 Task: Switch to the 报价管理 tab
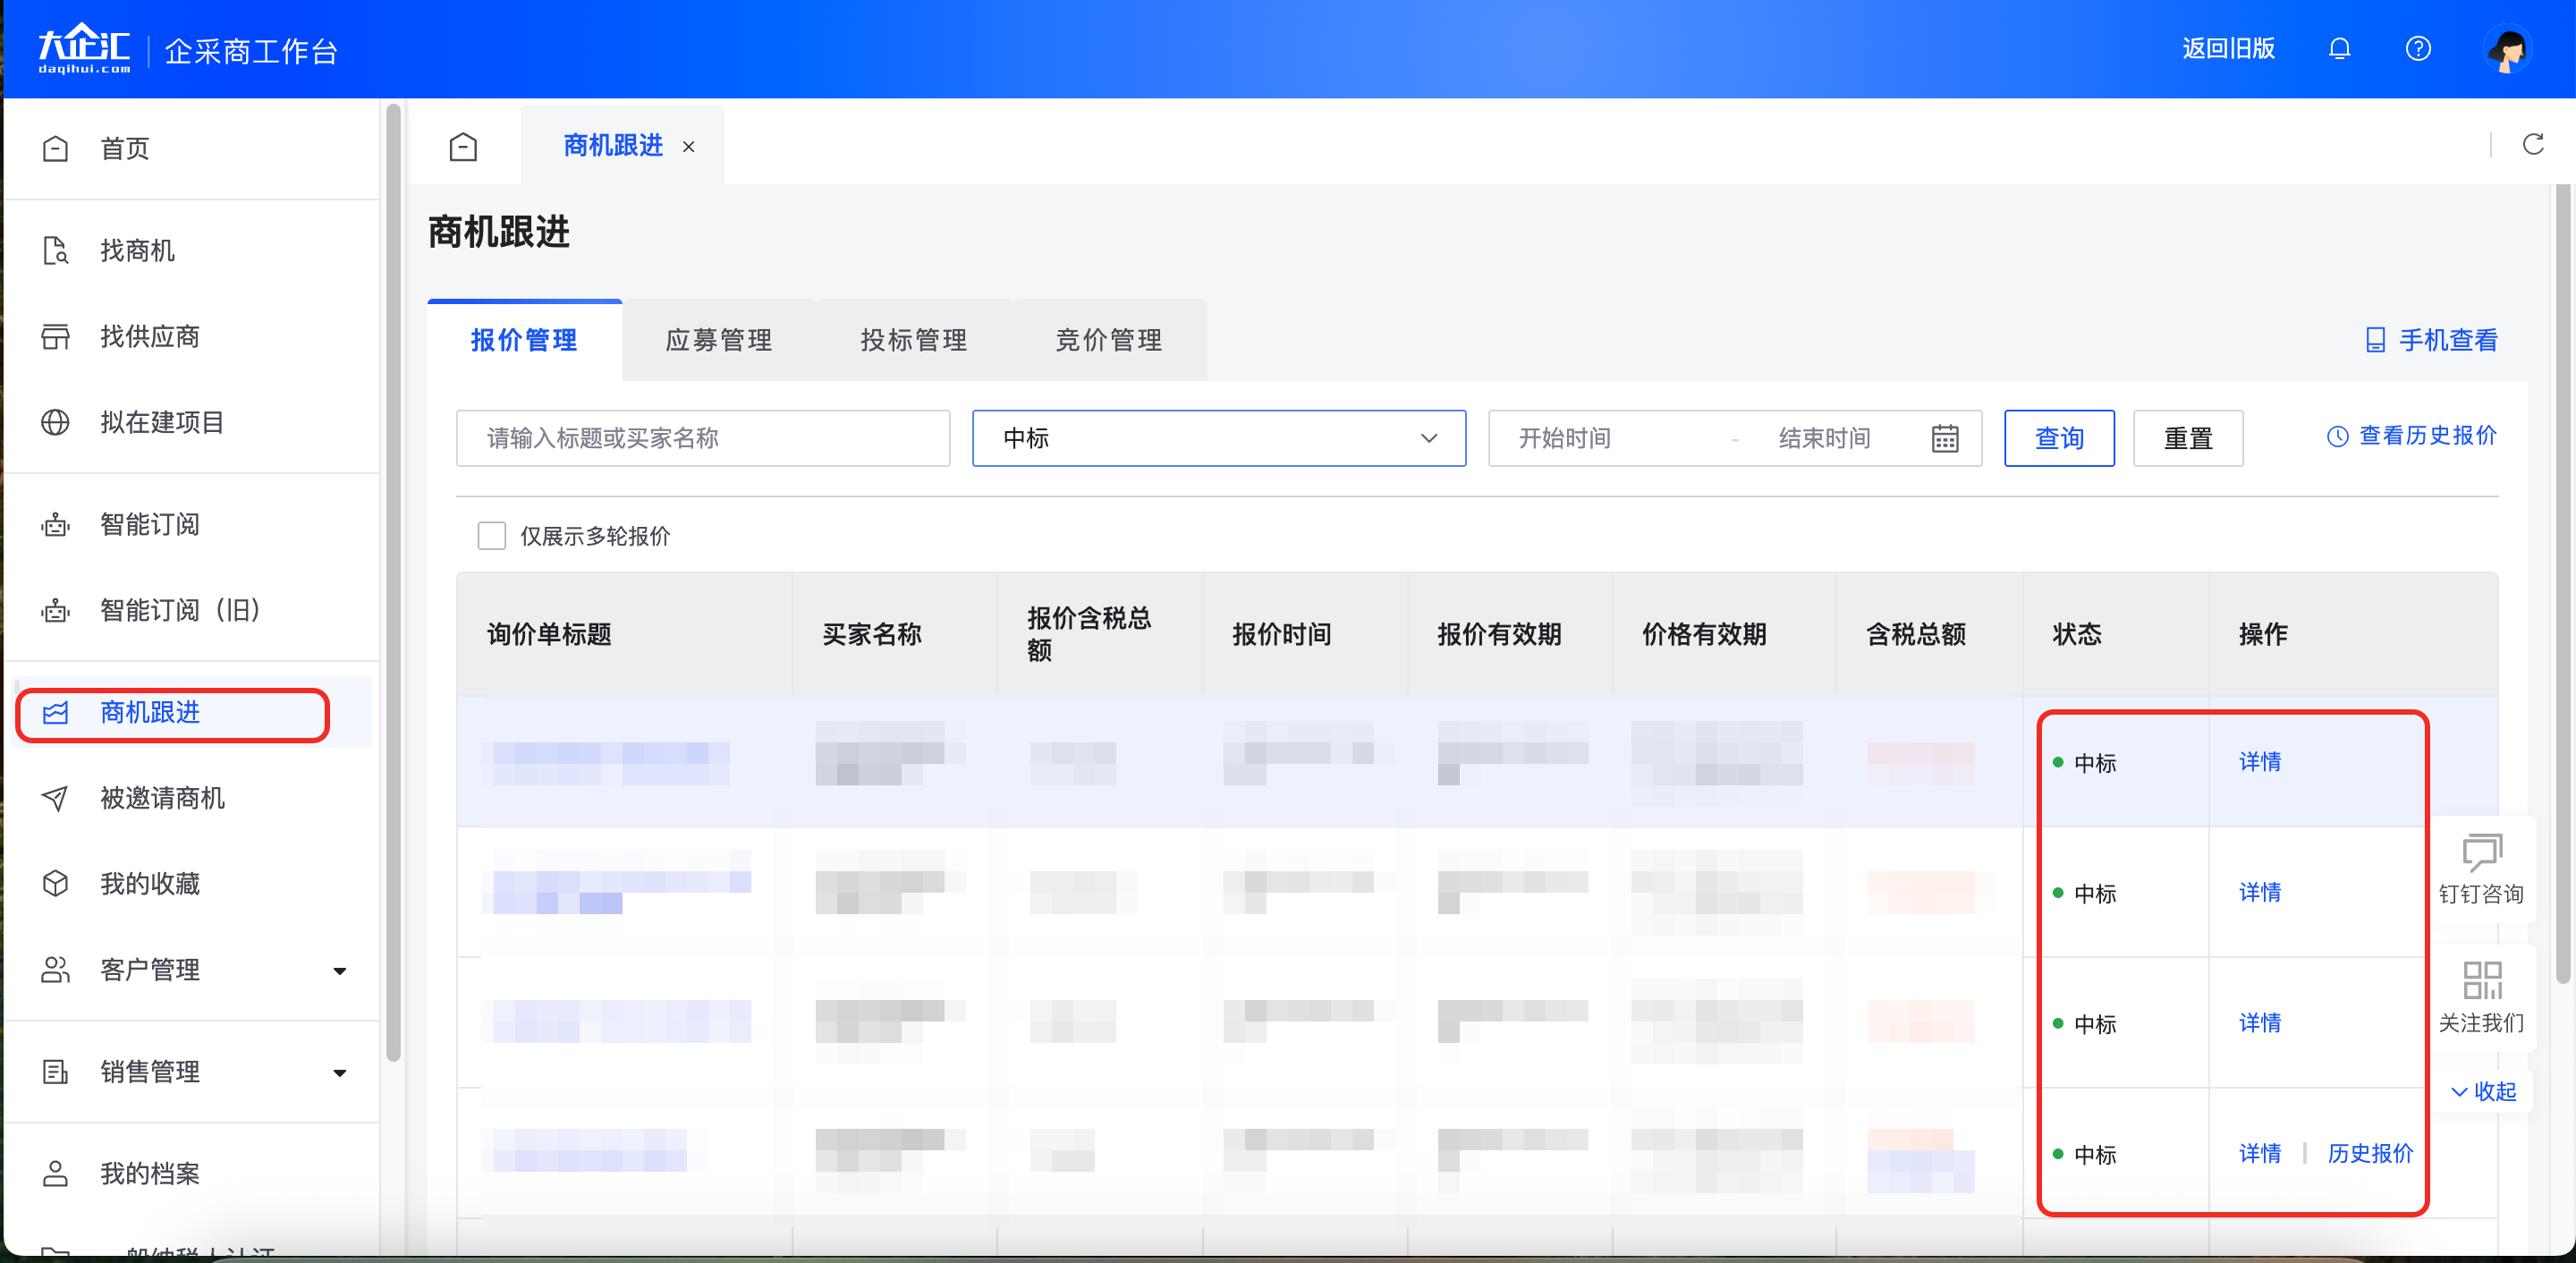point(524,340)
